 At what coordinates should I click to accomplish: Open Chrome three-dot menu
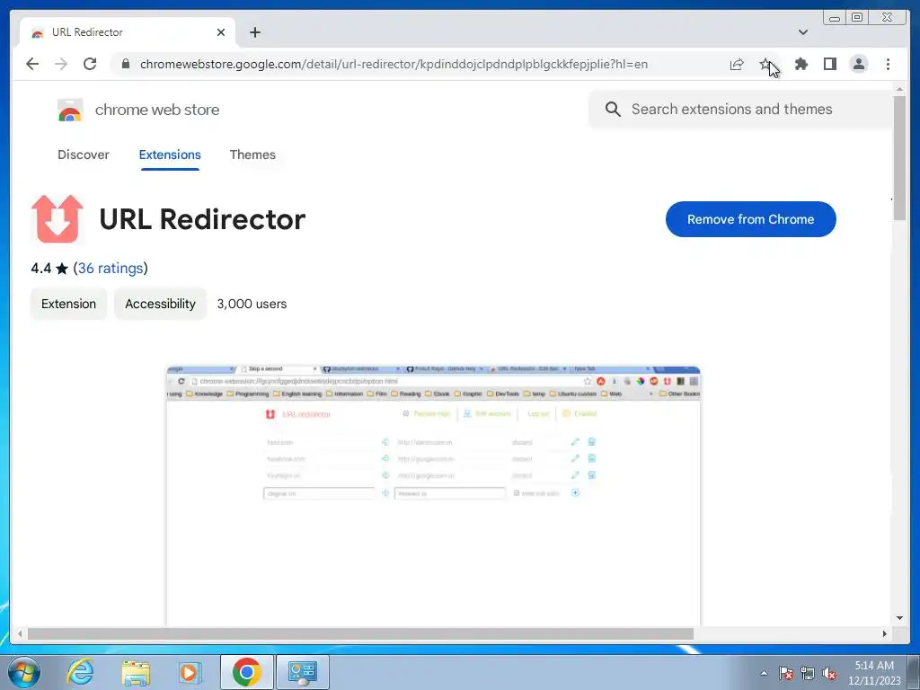[x=888, y=64]
